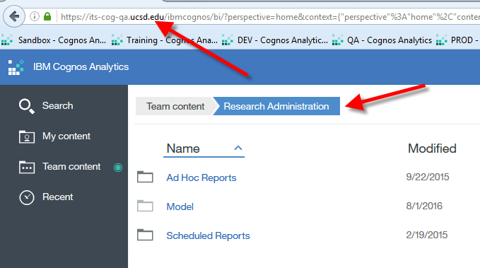This screenshot has width=480, height=268.
Task: Click the Ad Hoc Reports folder icon
Action: click(x=145, y=177)
